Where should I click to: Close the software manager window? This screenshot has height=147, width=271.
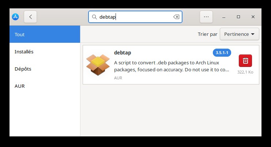click(x=253, y=17)
